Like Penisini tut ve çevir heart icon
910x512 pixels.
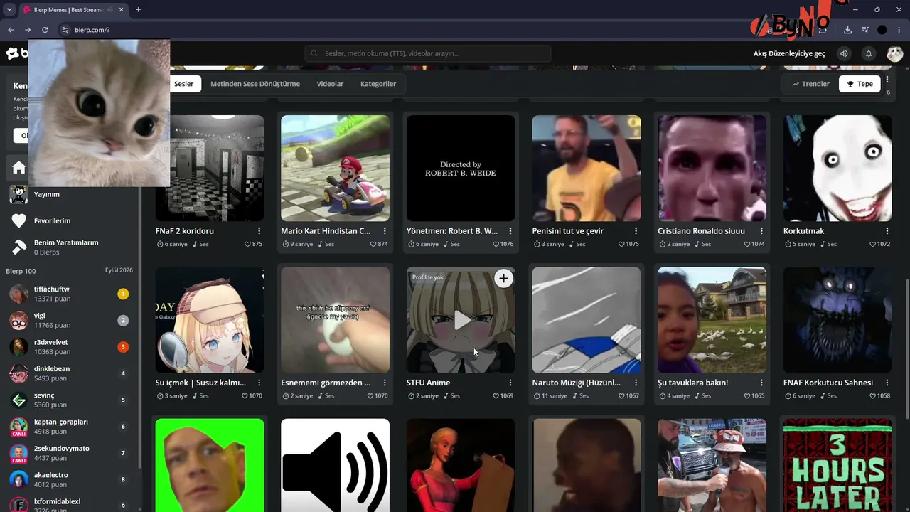pyautogui.click(x=621, y=244)
